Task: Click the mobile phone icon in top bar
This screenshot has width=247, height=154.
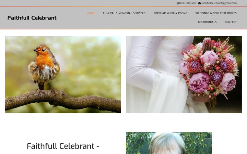Action: click(x=178, y=3)
